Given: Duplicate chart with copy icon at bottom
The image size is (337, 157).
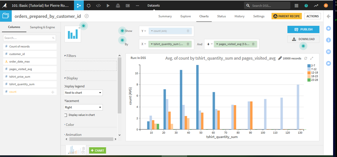Looking at the screenshot, I should click(84, 152).
